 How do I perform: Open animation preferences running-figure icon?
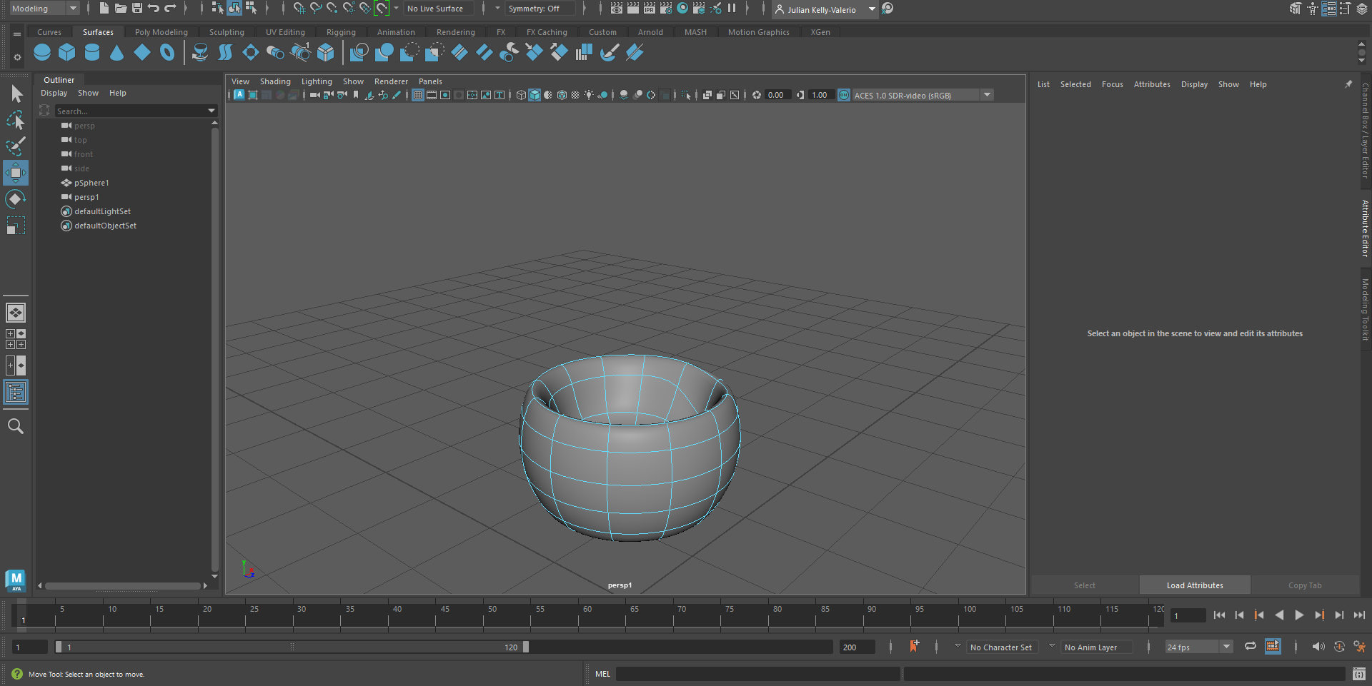pyautogui.click(x=1360, y=646)
